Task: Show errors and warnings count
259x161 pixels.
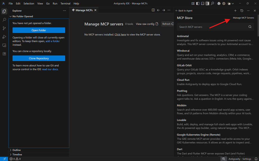Action: 15,159
